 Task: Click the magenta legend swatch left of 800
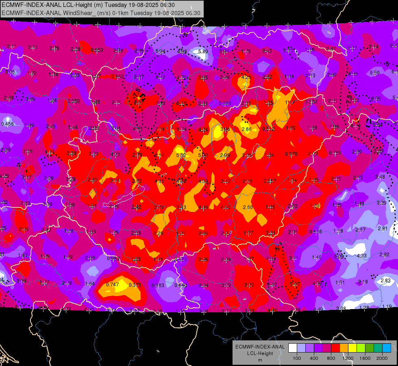(327, 348)
